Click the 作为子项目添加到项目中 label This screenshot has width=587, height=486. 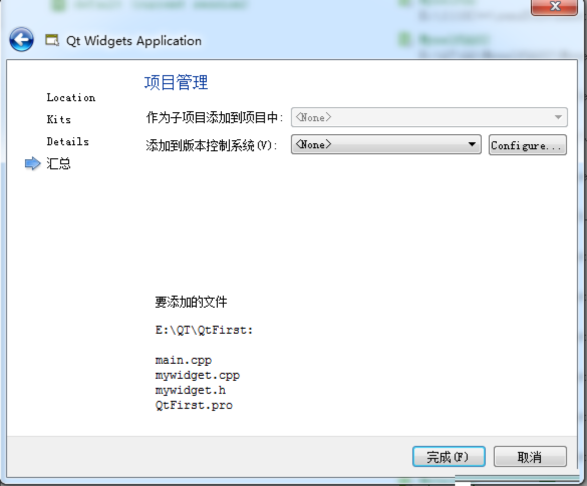pyautogui.click(x=214, y=117)
